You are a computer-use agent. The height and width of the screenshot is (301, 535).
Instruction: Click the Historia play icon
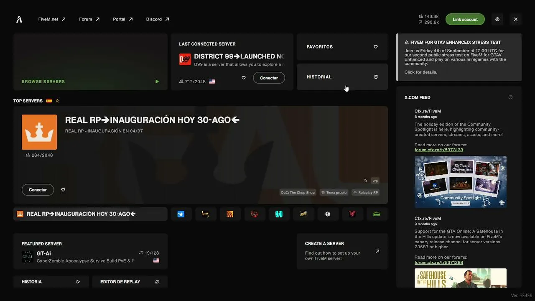click(78, 282)
